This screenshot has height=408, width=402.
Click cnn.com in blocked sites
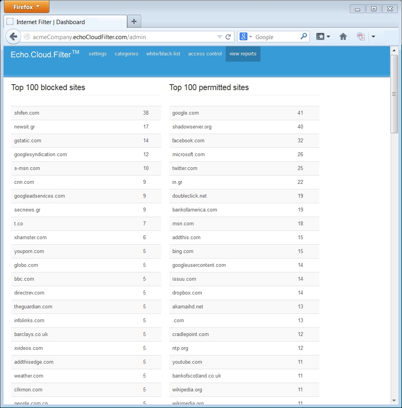pos(24,182)
